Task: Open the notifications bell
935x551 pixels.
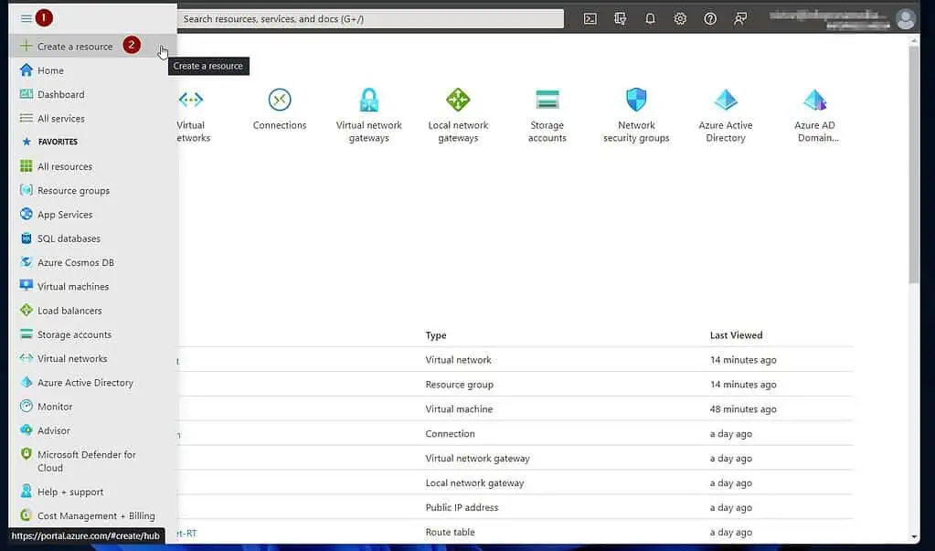Action: (650, 18)
